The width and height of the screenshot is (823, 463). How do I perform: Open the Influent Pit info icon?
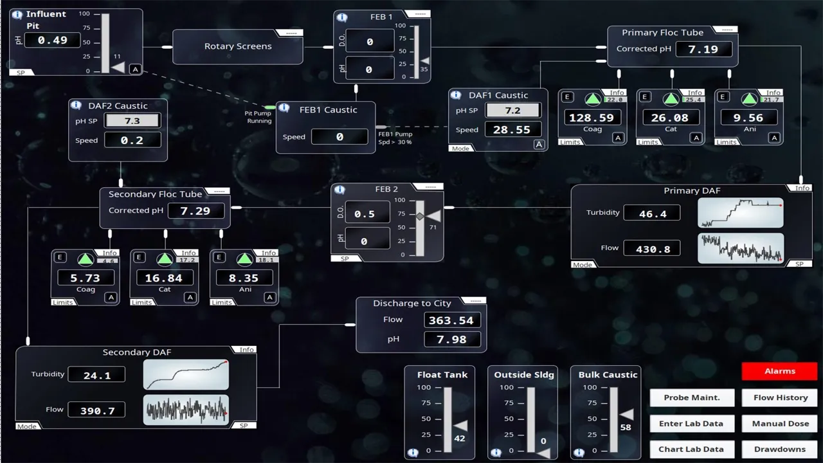point(17,14)
